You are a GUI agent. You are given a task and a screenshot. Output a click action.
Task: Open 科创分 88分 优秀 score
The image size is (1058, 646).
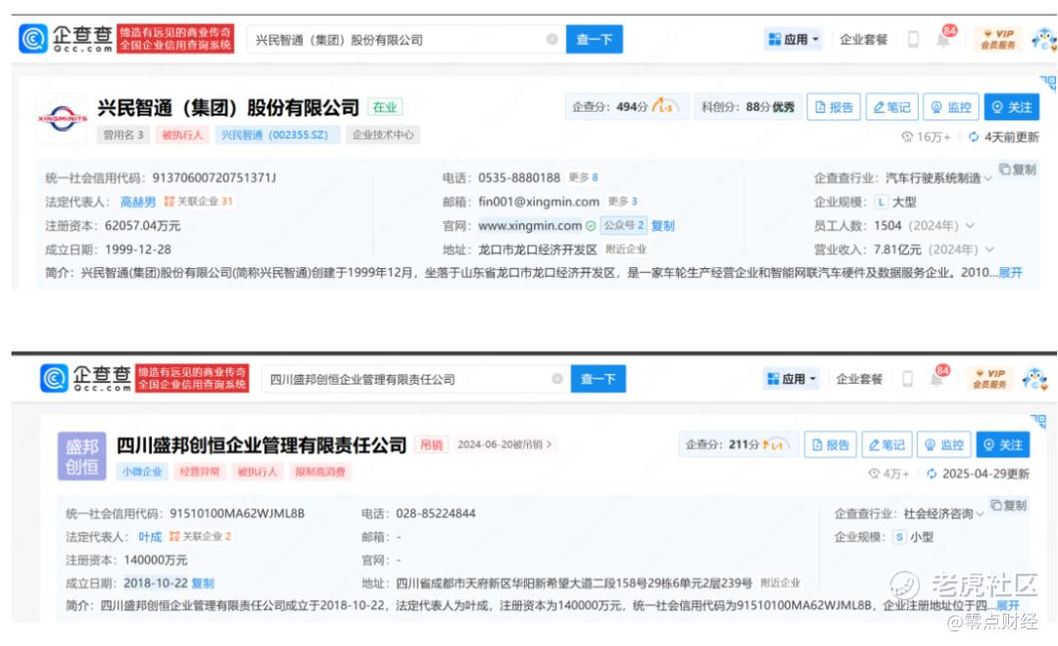747,107
